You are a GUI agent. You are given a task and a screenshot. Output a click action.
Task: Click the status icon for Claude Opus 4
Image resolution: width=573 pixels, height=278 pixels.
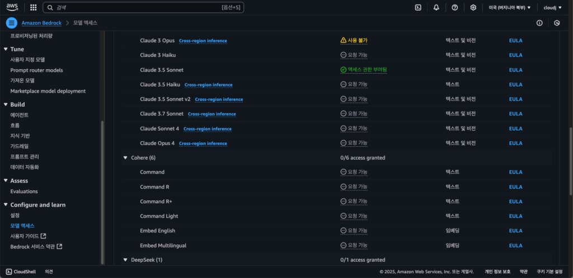click(343, 143)
